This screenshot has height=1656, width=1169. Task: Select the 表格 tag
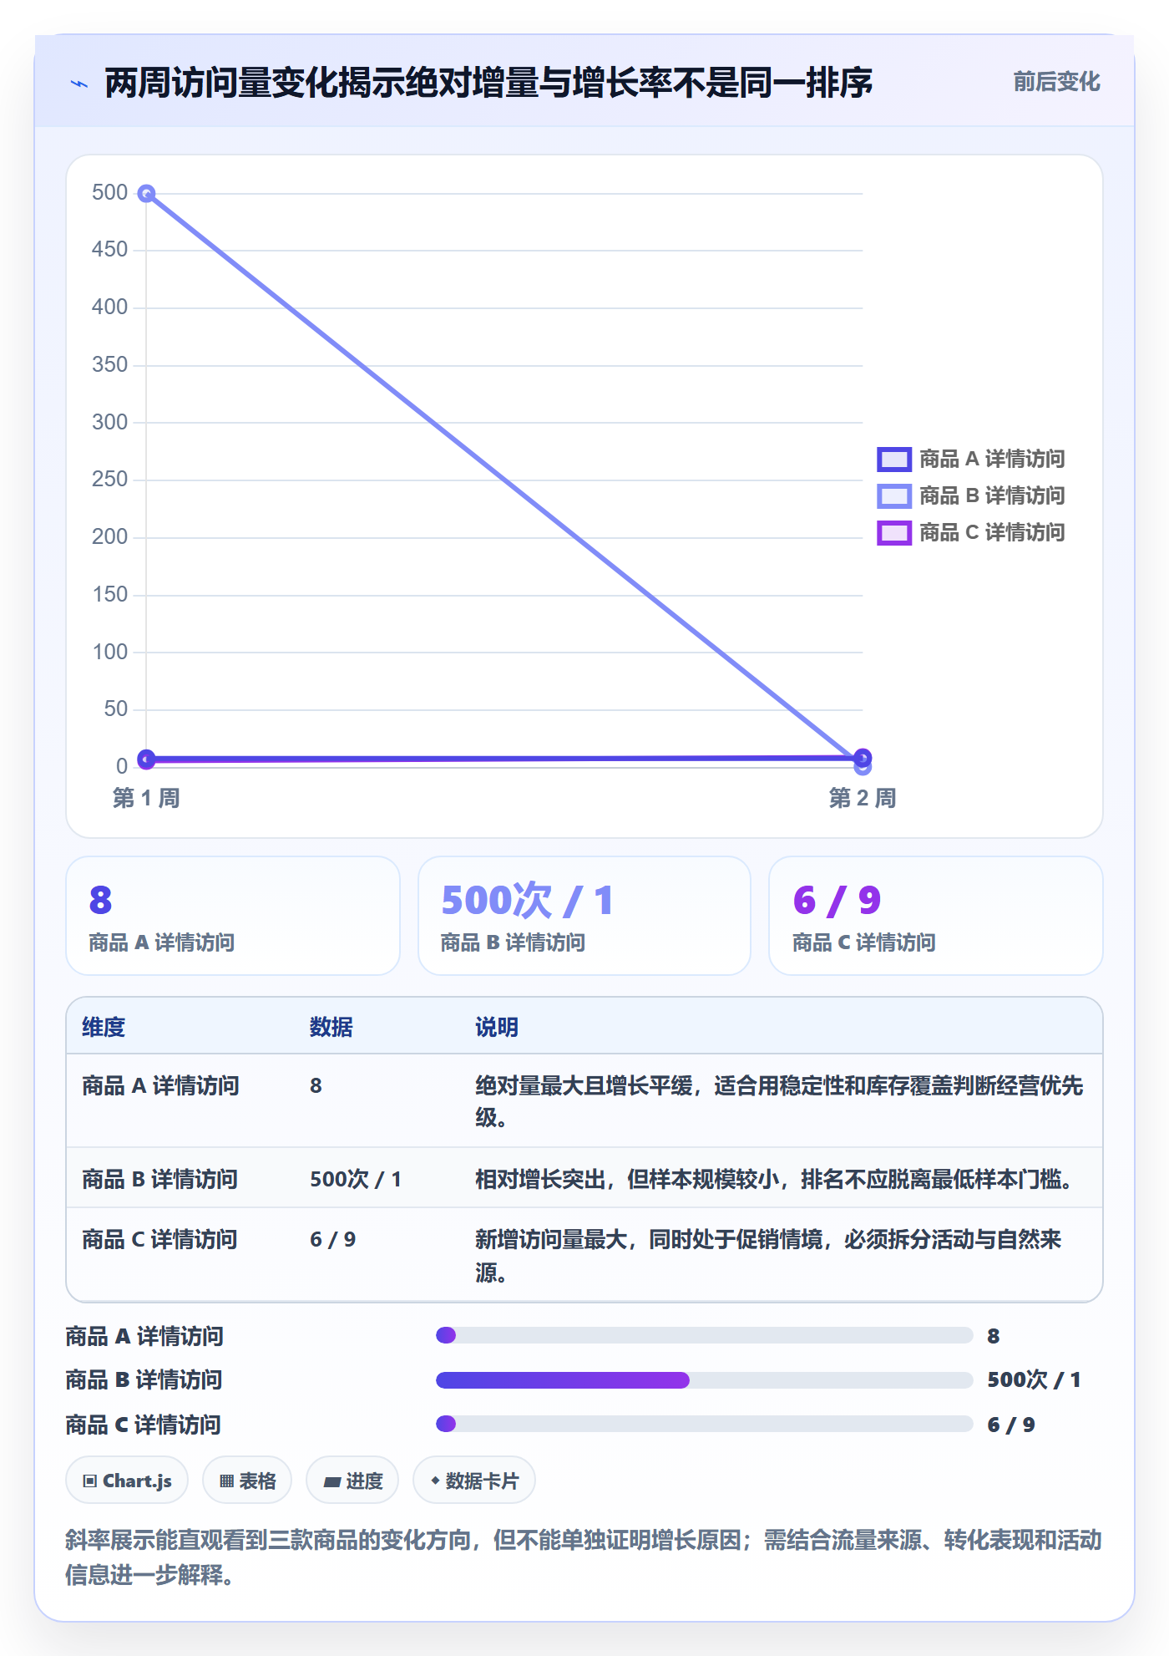tap(247, 1481)
